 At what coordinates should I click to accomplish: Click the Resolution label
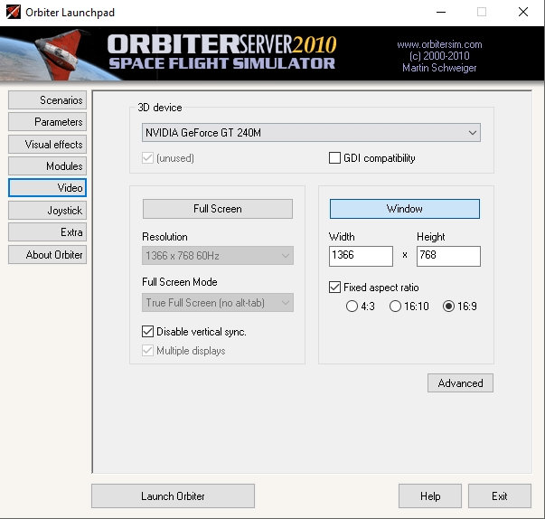tap(164, 237)
